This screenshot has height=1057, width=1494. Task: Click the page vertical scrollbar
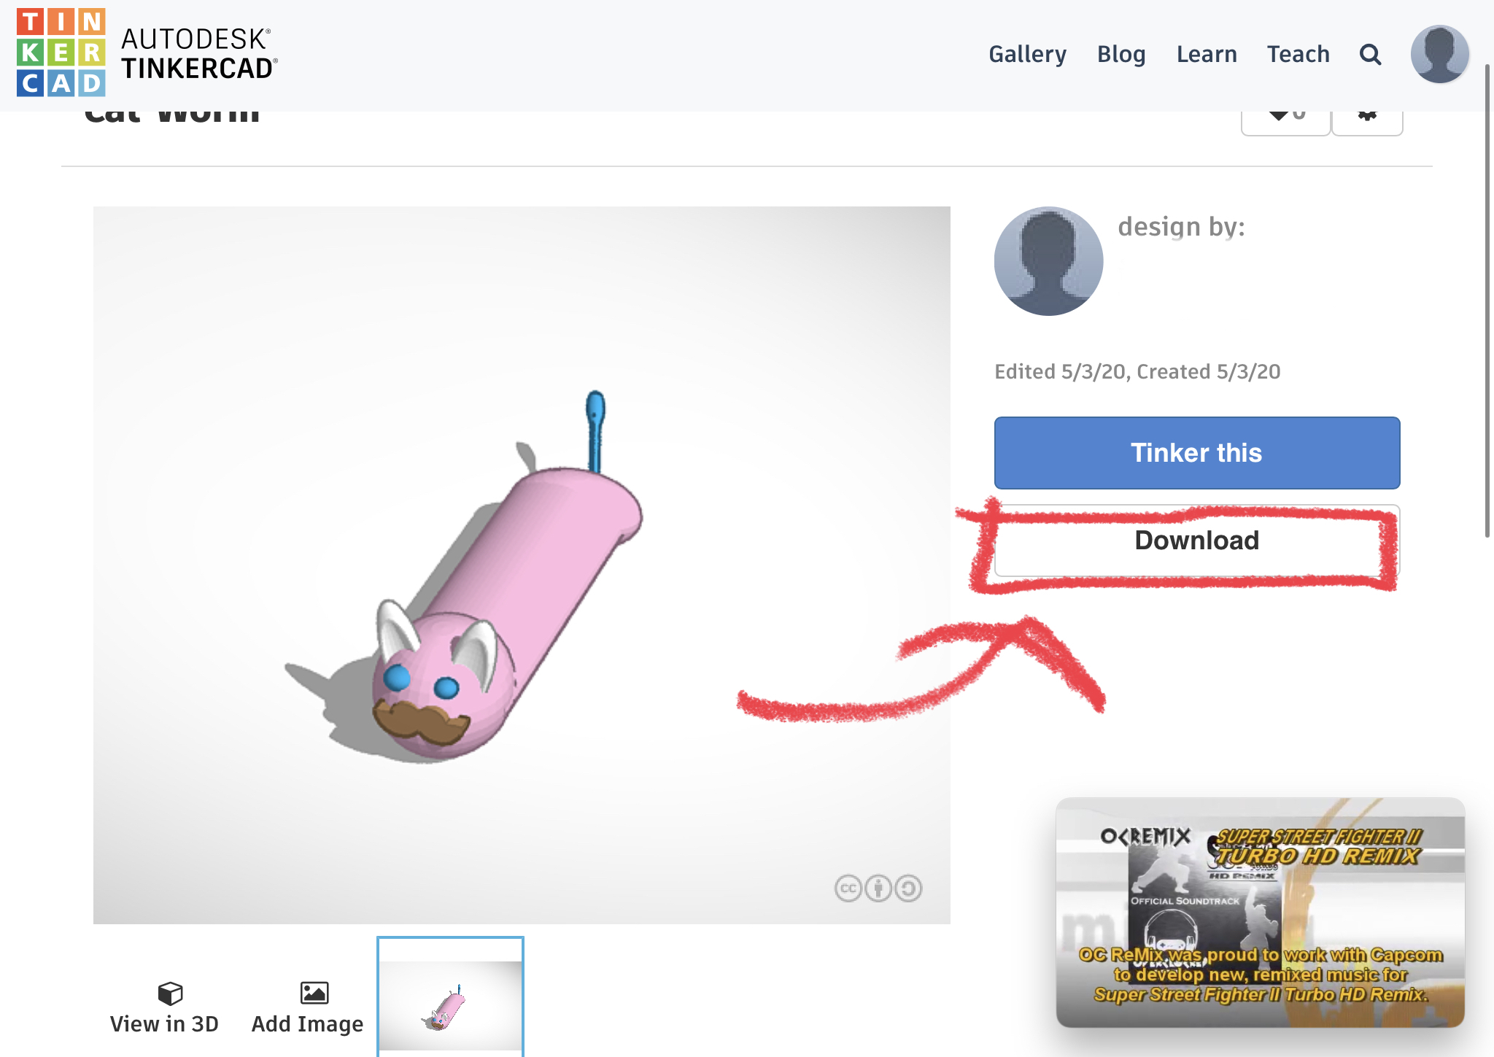(1487, 299)
